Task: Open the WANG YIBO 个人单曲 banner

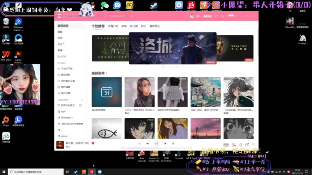Action: tap(235, 48)
